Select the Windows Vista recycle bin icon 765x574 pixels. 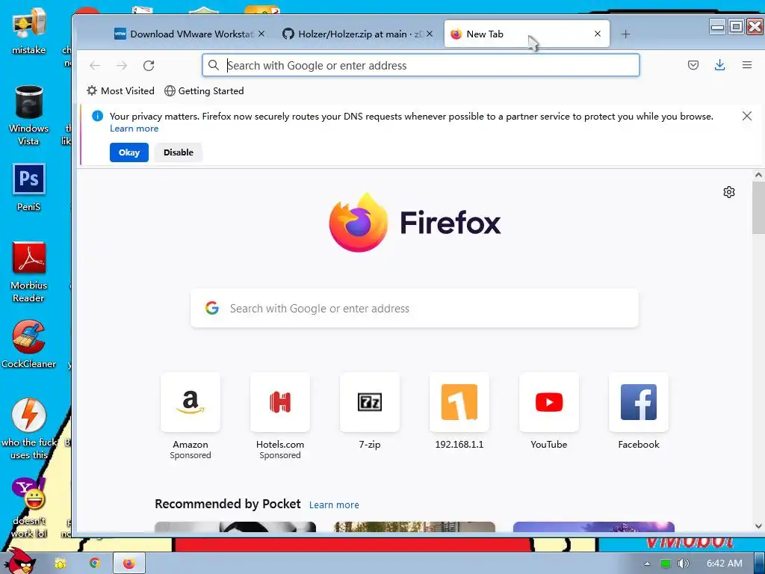pos(29,116)
